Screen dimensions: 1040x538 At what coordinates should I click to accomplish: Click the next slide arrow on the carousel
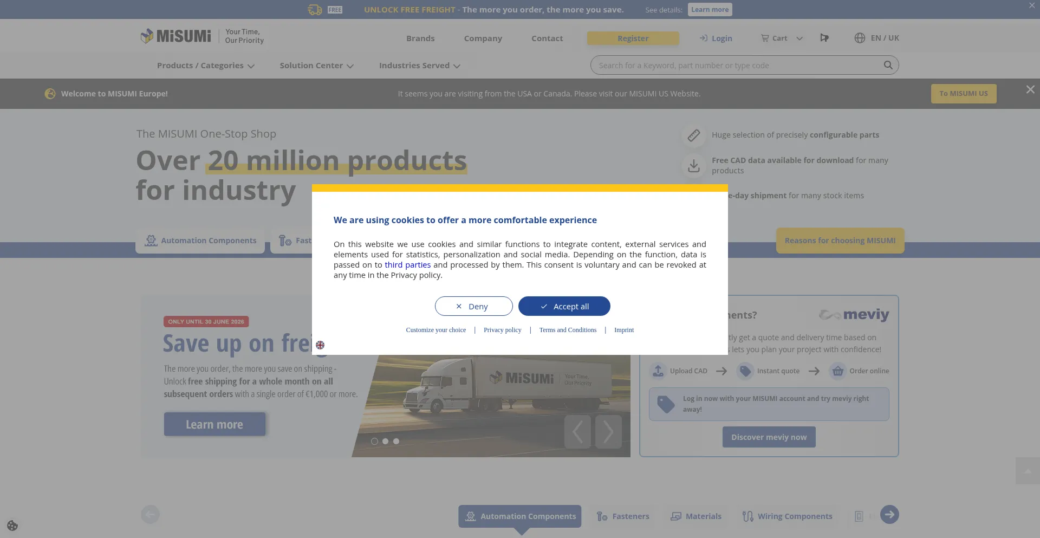pos(608,432)
